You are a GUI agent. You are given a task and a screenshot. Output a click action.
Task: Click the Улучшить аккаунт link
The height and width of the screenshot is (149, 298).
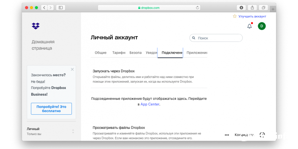[x=252, y=16]
